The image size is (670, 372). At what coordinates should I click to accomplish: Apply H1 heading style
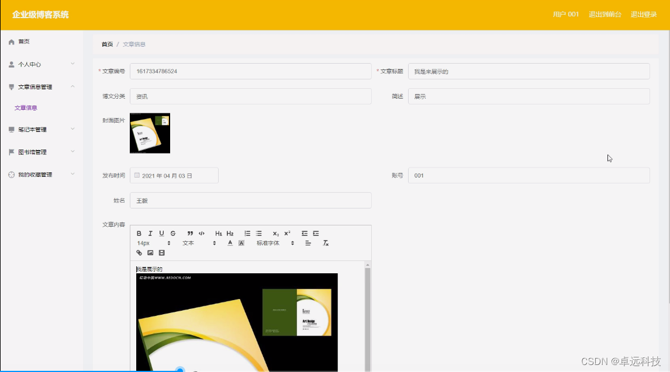coord(218,233)
